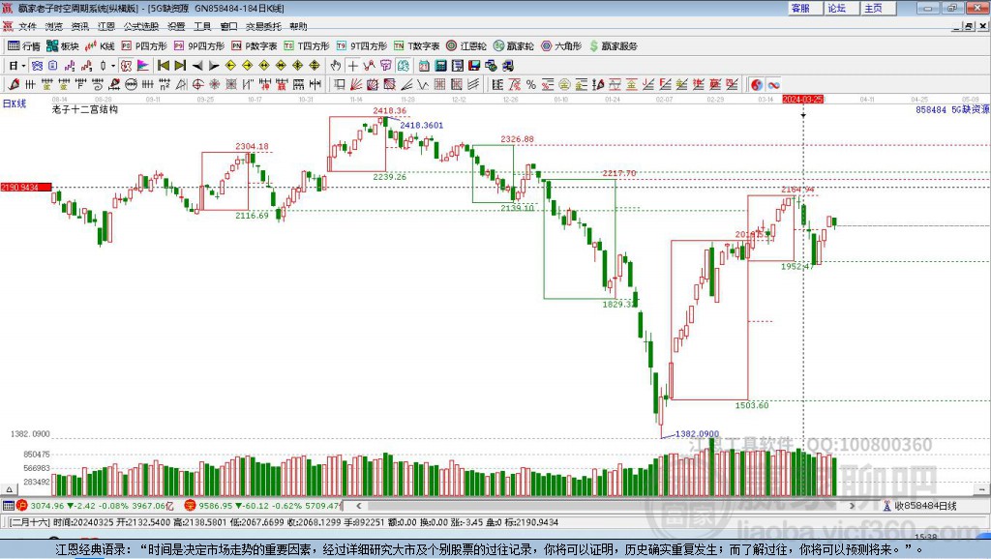Click the red fan-lines tool icon

coord(356,85)
